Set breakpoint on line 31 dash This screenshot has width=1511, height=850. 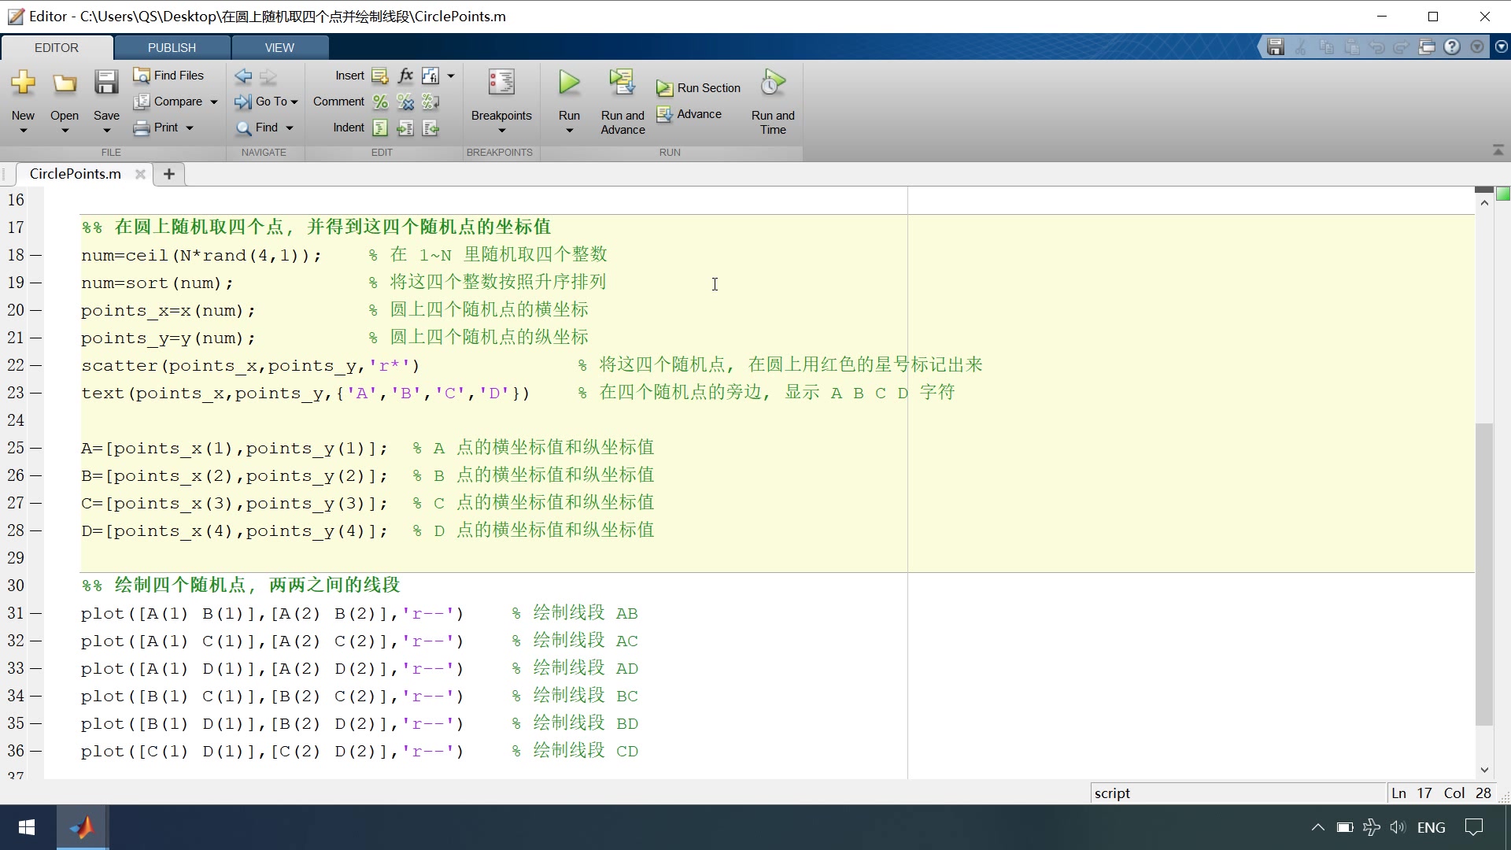(x=36, y=613)
